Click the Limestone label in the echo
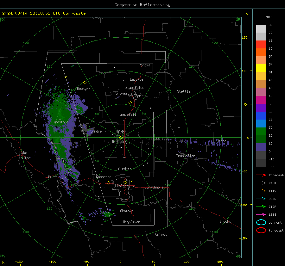Image resolution: width=285 pixels, height=266 pixels. pos(60,122)
